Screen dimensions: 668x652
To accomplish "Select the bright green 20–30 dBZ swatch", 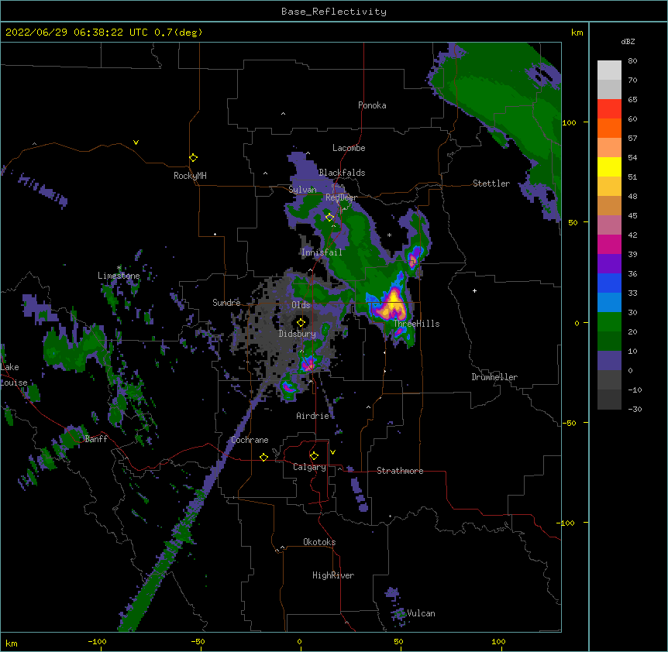I will (609, 322).
